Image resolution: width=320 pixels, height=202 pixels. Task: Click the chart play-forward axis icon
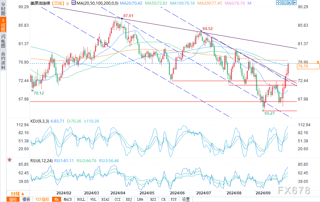(289, 3)
